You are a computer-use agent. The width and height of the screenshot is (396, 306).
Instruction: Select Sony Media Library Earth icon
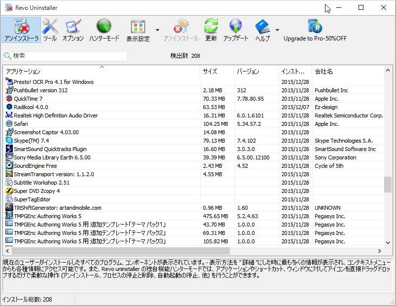point(9,157)
